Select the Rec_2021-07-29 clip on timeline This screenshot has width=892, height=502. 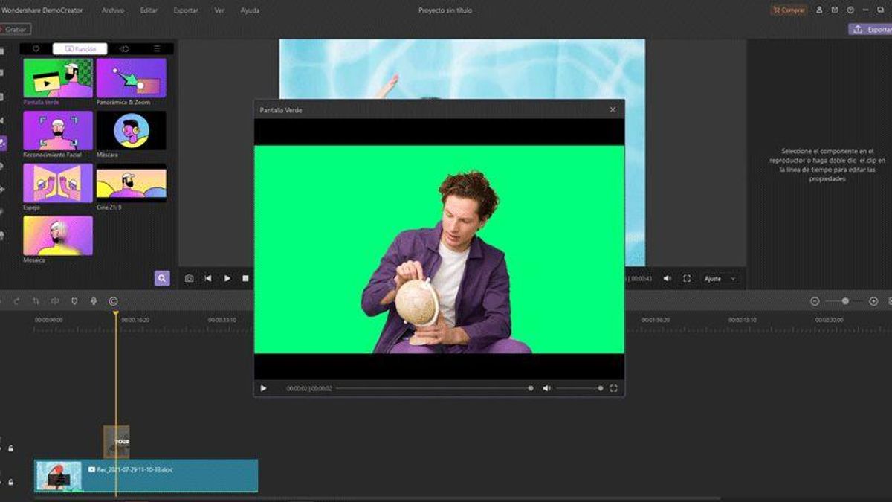[x=146, y=476]
